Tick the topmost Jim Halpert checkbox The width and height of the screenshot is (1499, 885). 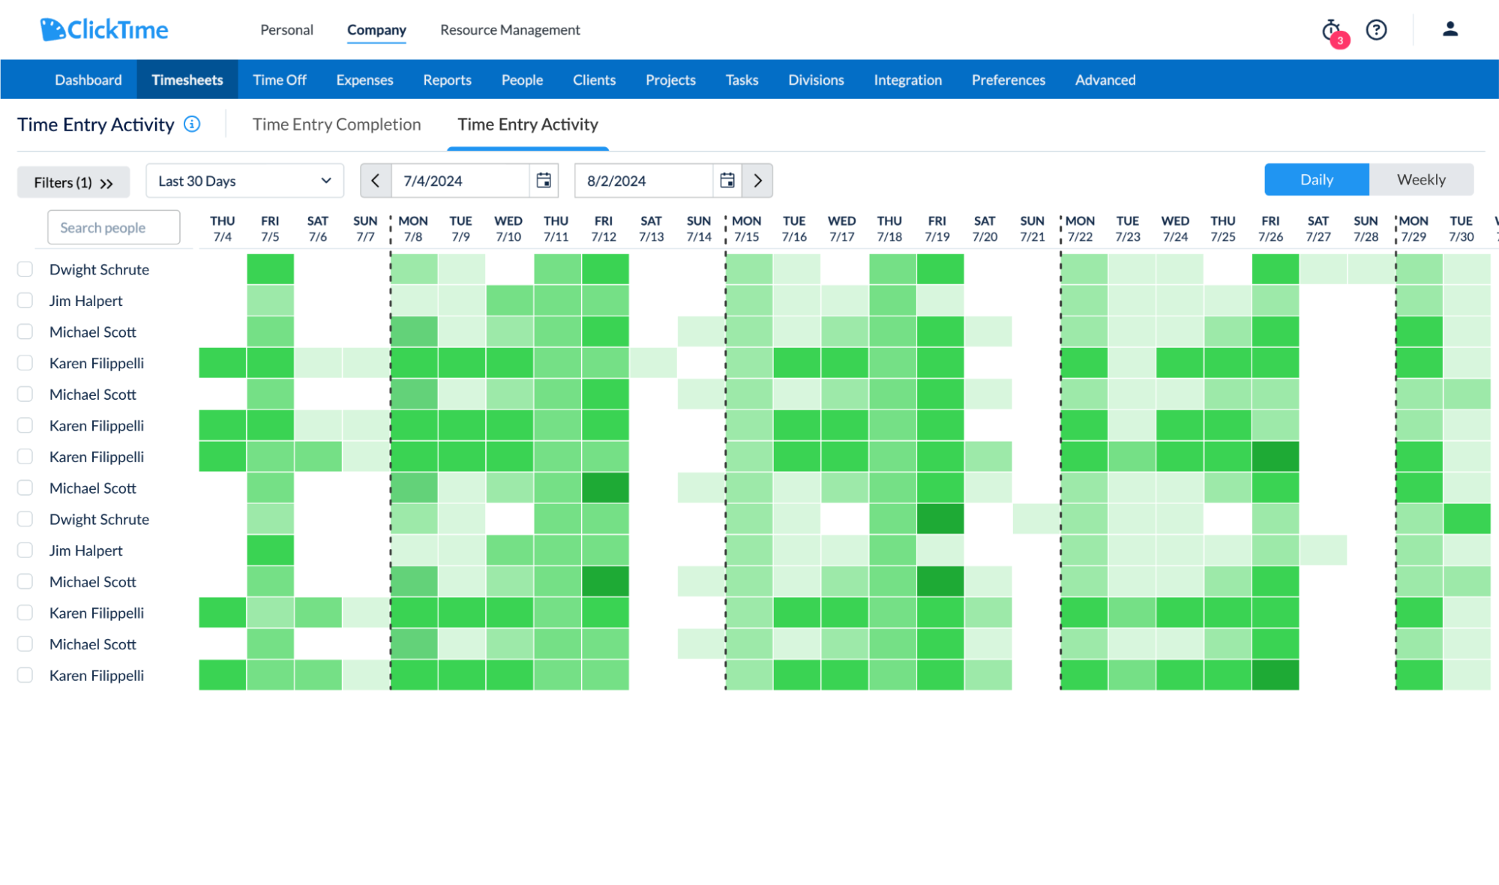pyautogui.click(x=25, y=301)
